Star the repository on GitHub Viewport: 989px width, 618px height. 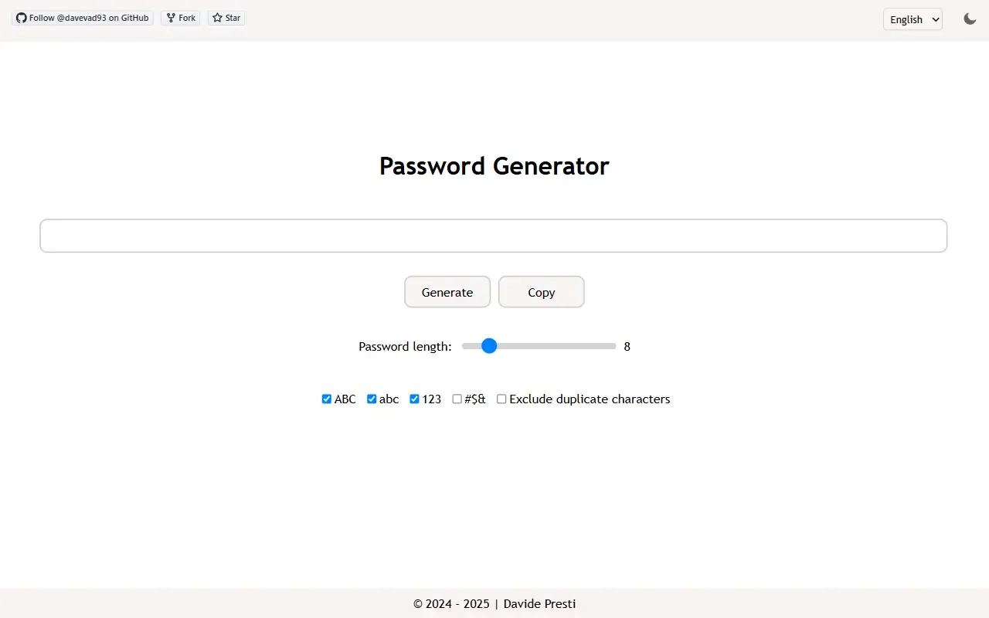tap(226, 18)
